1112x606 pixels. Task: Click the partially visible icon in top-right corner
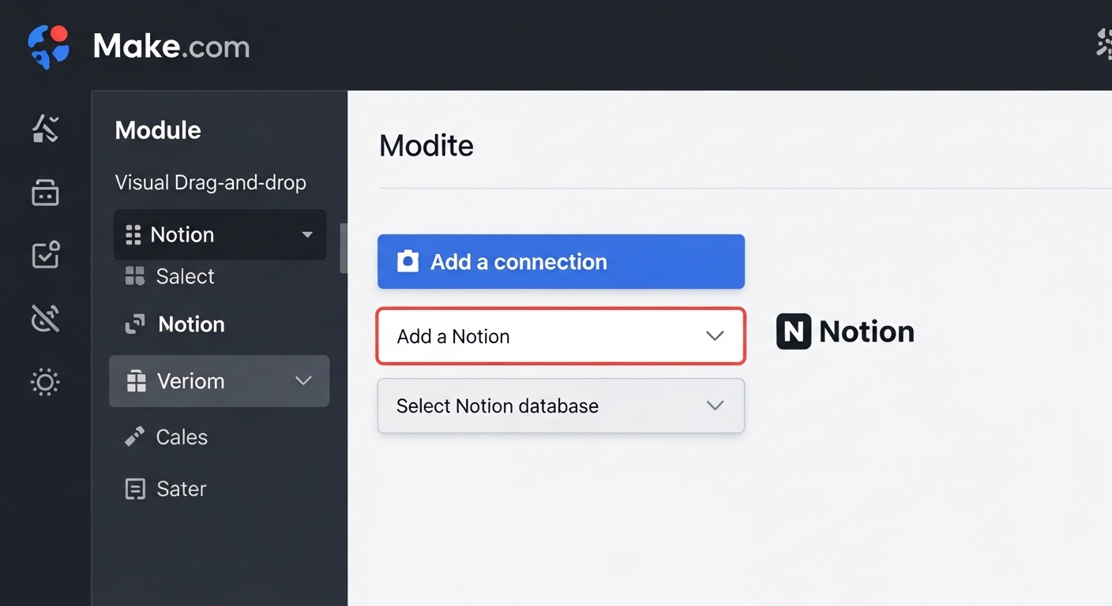pos(1103,43)
